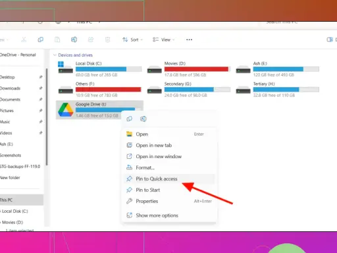Click the navigation pane vertical scrollbar

point(47,117)
